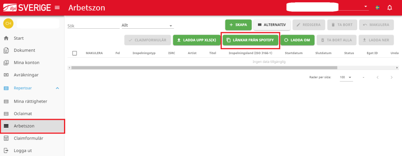Click the list icon next to Mina rättigheter
The image size is (402, 156).
tap(6, 101)
